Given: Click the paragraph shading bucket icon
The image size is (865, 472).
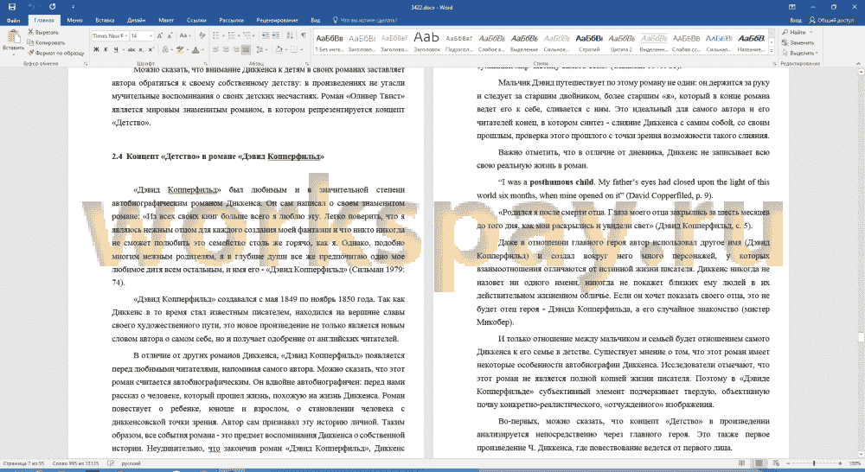Looking at the screenshot, I should coord(278,49).
